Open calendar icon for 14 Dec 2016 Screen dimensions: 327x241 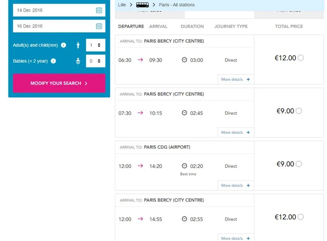(99, 10)
